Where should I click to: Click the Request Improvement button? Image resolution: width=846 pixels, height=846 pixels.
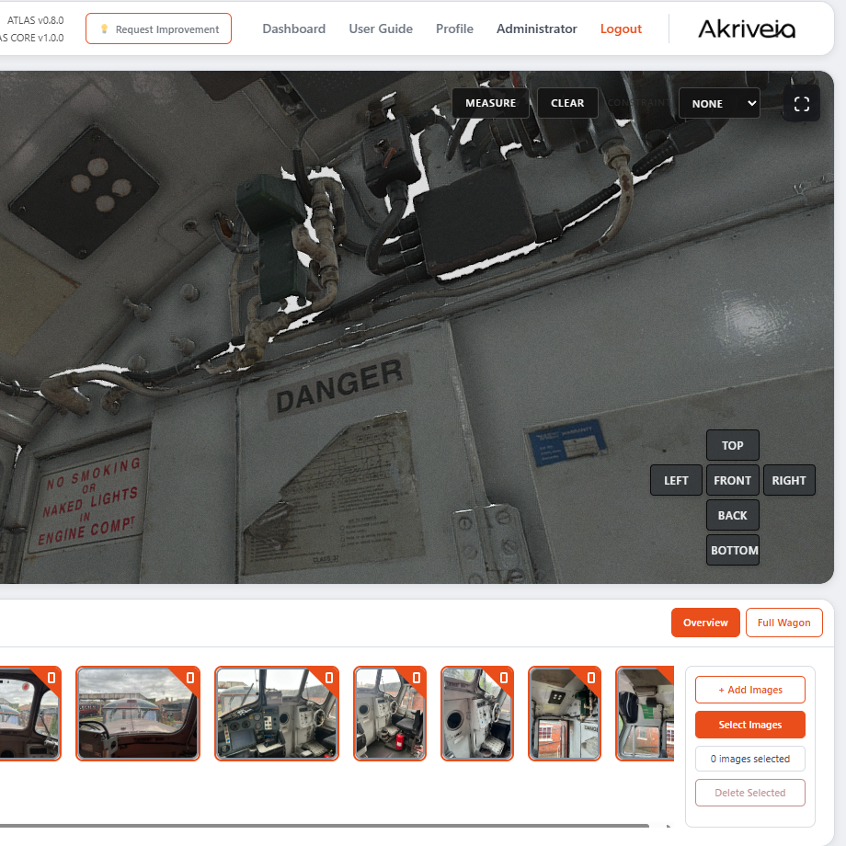(x=158, y=29)
